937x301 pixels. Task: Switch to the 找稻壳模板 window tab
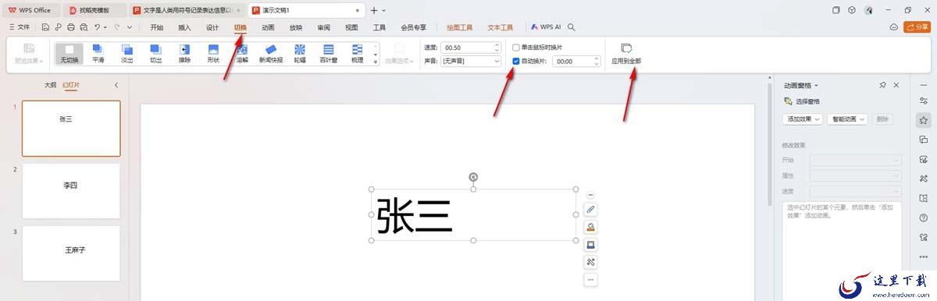94,10
